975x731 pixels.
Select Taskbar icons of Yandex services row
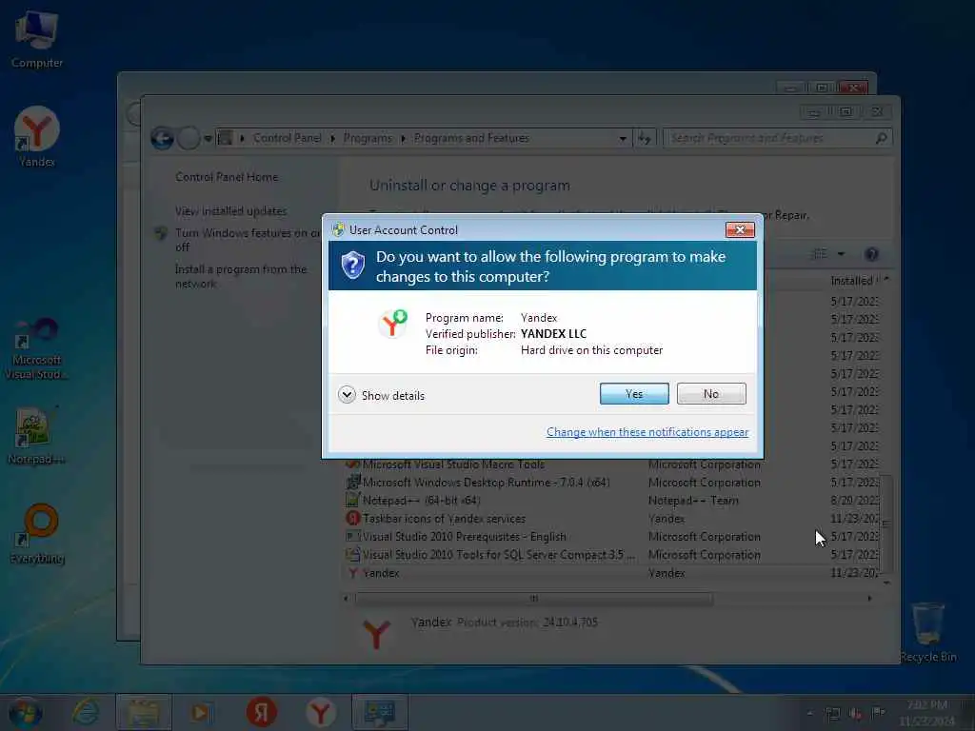pos(612,519)
